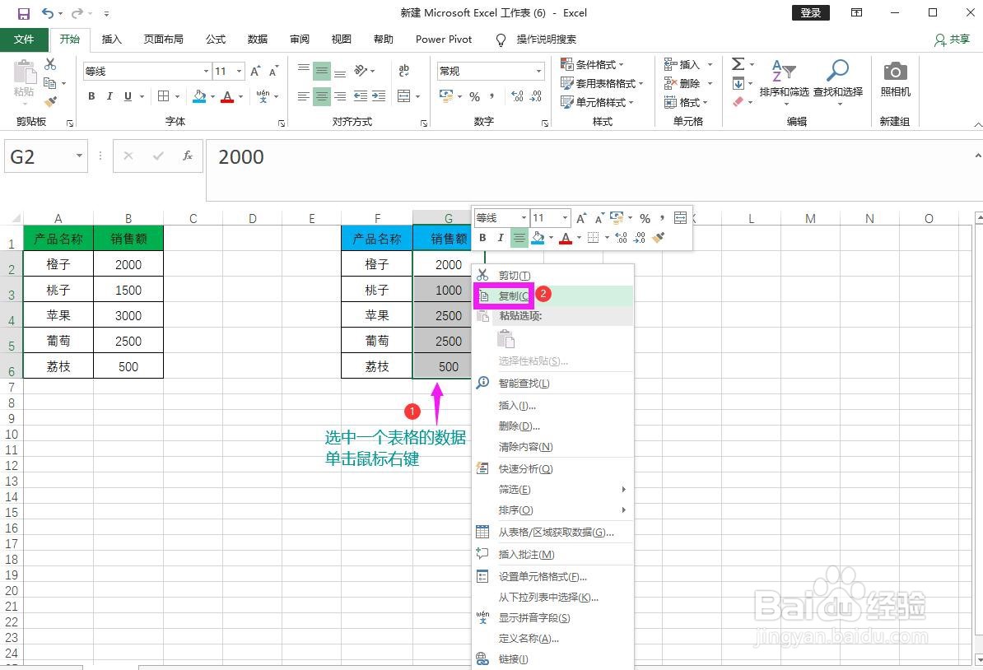This screenshot has height=670, width=983.
Task: Toggle Bold formatting in the Font group
Action: tap(91, 96)
